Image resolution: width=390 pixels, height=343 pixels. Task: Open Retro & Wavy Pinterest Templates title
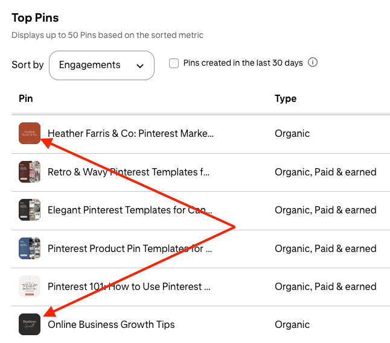(x=129, y=172)
